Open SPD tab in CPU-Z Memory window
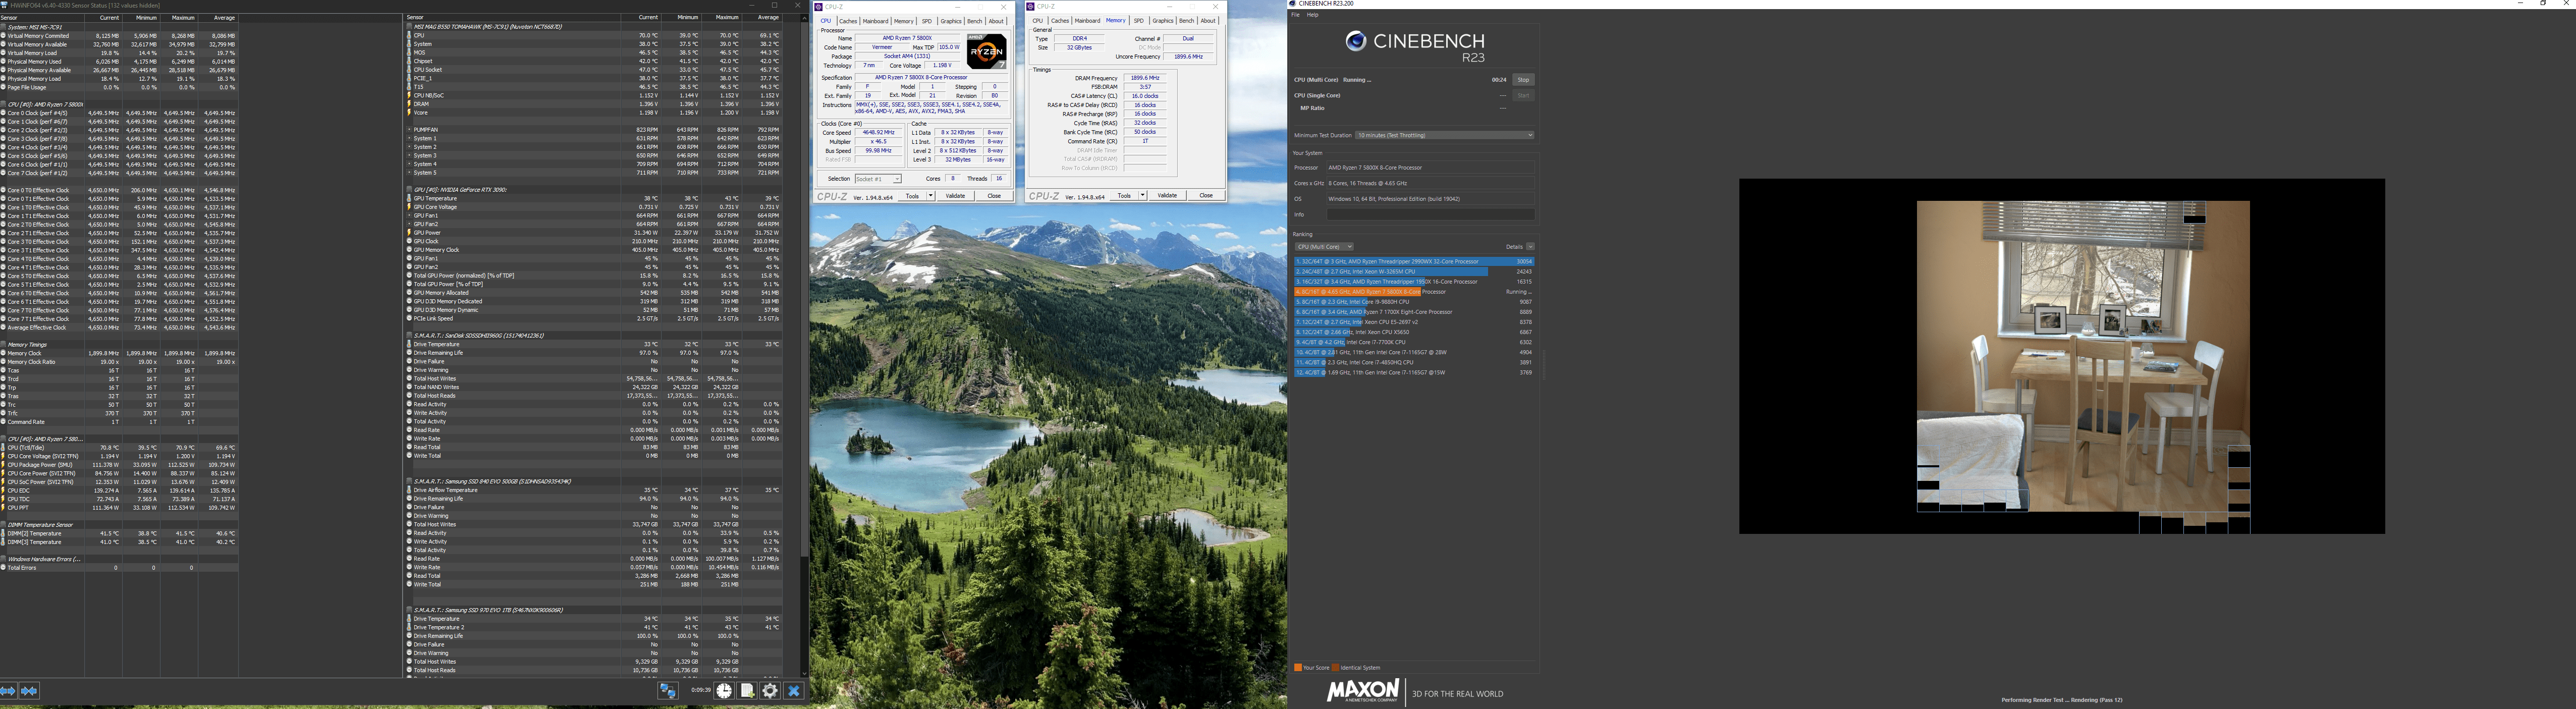2576x709 pixels. (x=1138, y=21)
